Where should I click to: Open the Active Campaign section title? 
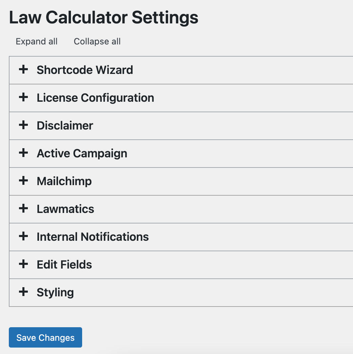pos(82,153)
